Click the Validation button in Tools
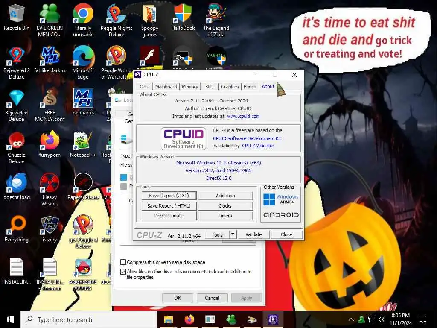 [x=225, y=196]
